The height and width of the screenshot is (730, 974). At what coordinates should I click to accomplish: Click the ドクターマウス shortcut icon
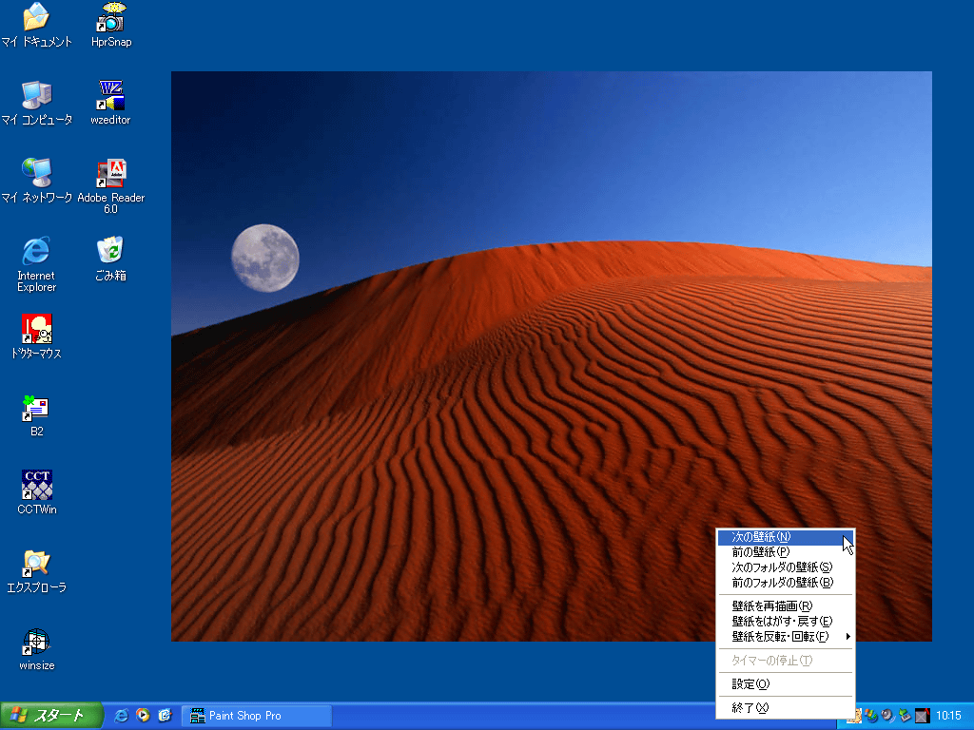[x=36, y=336]
